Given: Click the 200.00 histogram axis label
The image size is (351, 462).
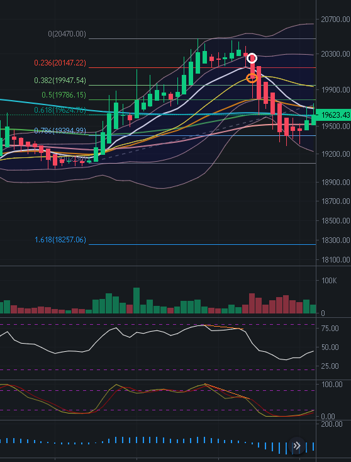Looking at the screenshot, I should coord(331,424).
